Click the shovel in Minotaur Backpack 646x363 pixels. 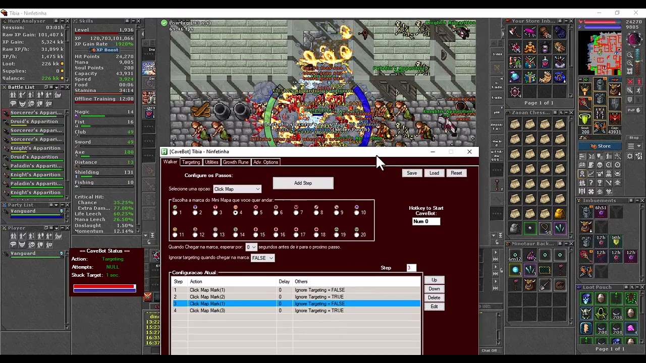545,285
